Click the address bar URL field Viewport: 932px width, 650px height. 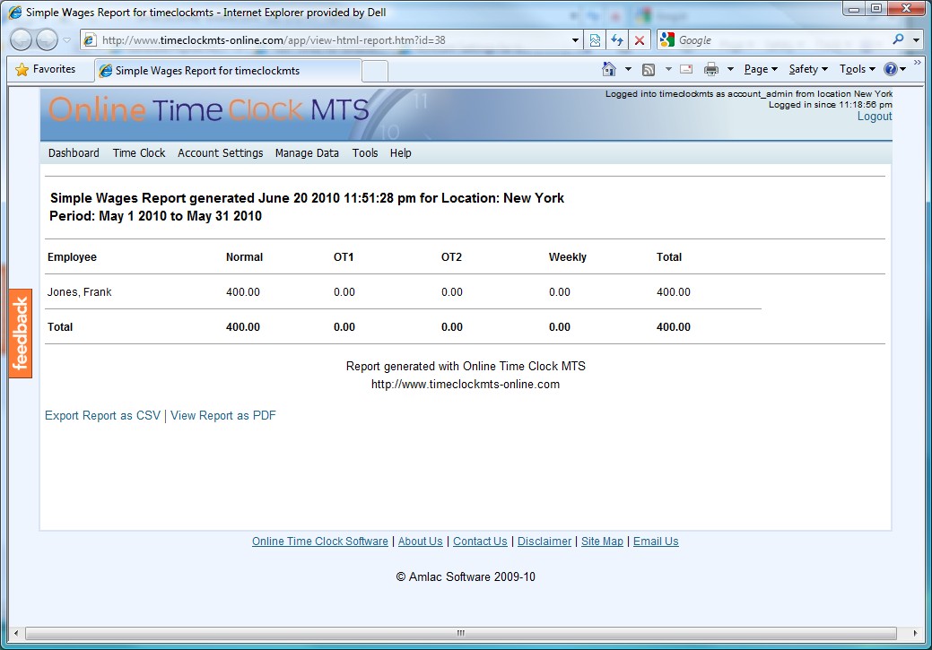pos(333,40)
